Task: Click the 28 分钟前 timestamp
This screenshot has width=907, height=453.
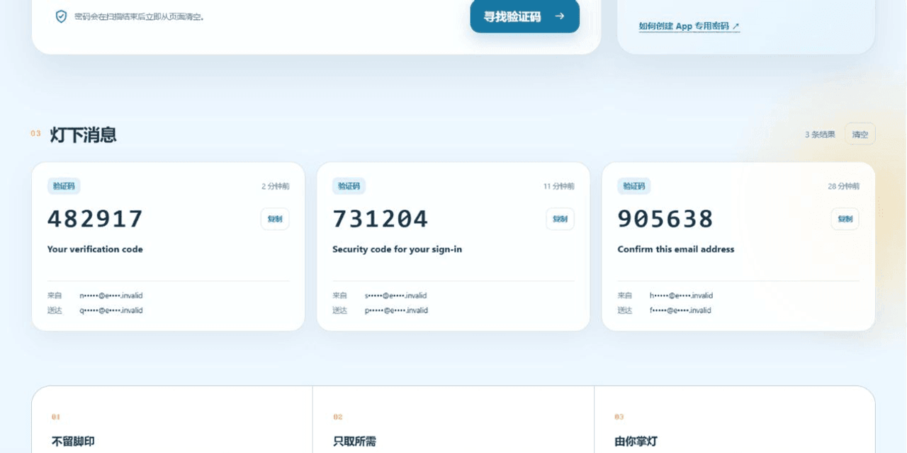Action: (x=843, y=186)
